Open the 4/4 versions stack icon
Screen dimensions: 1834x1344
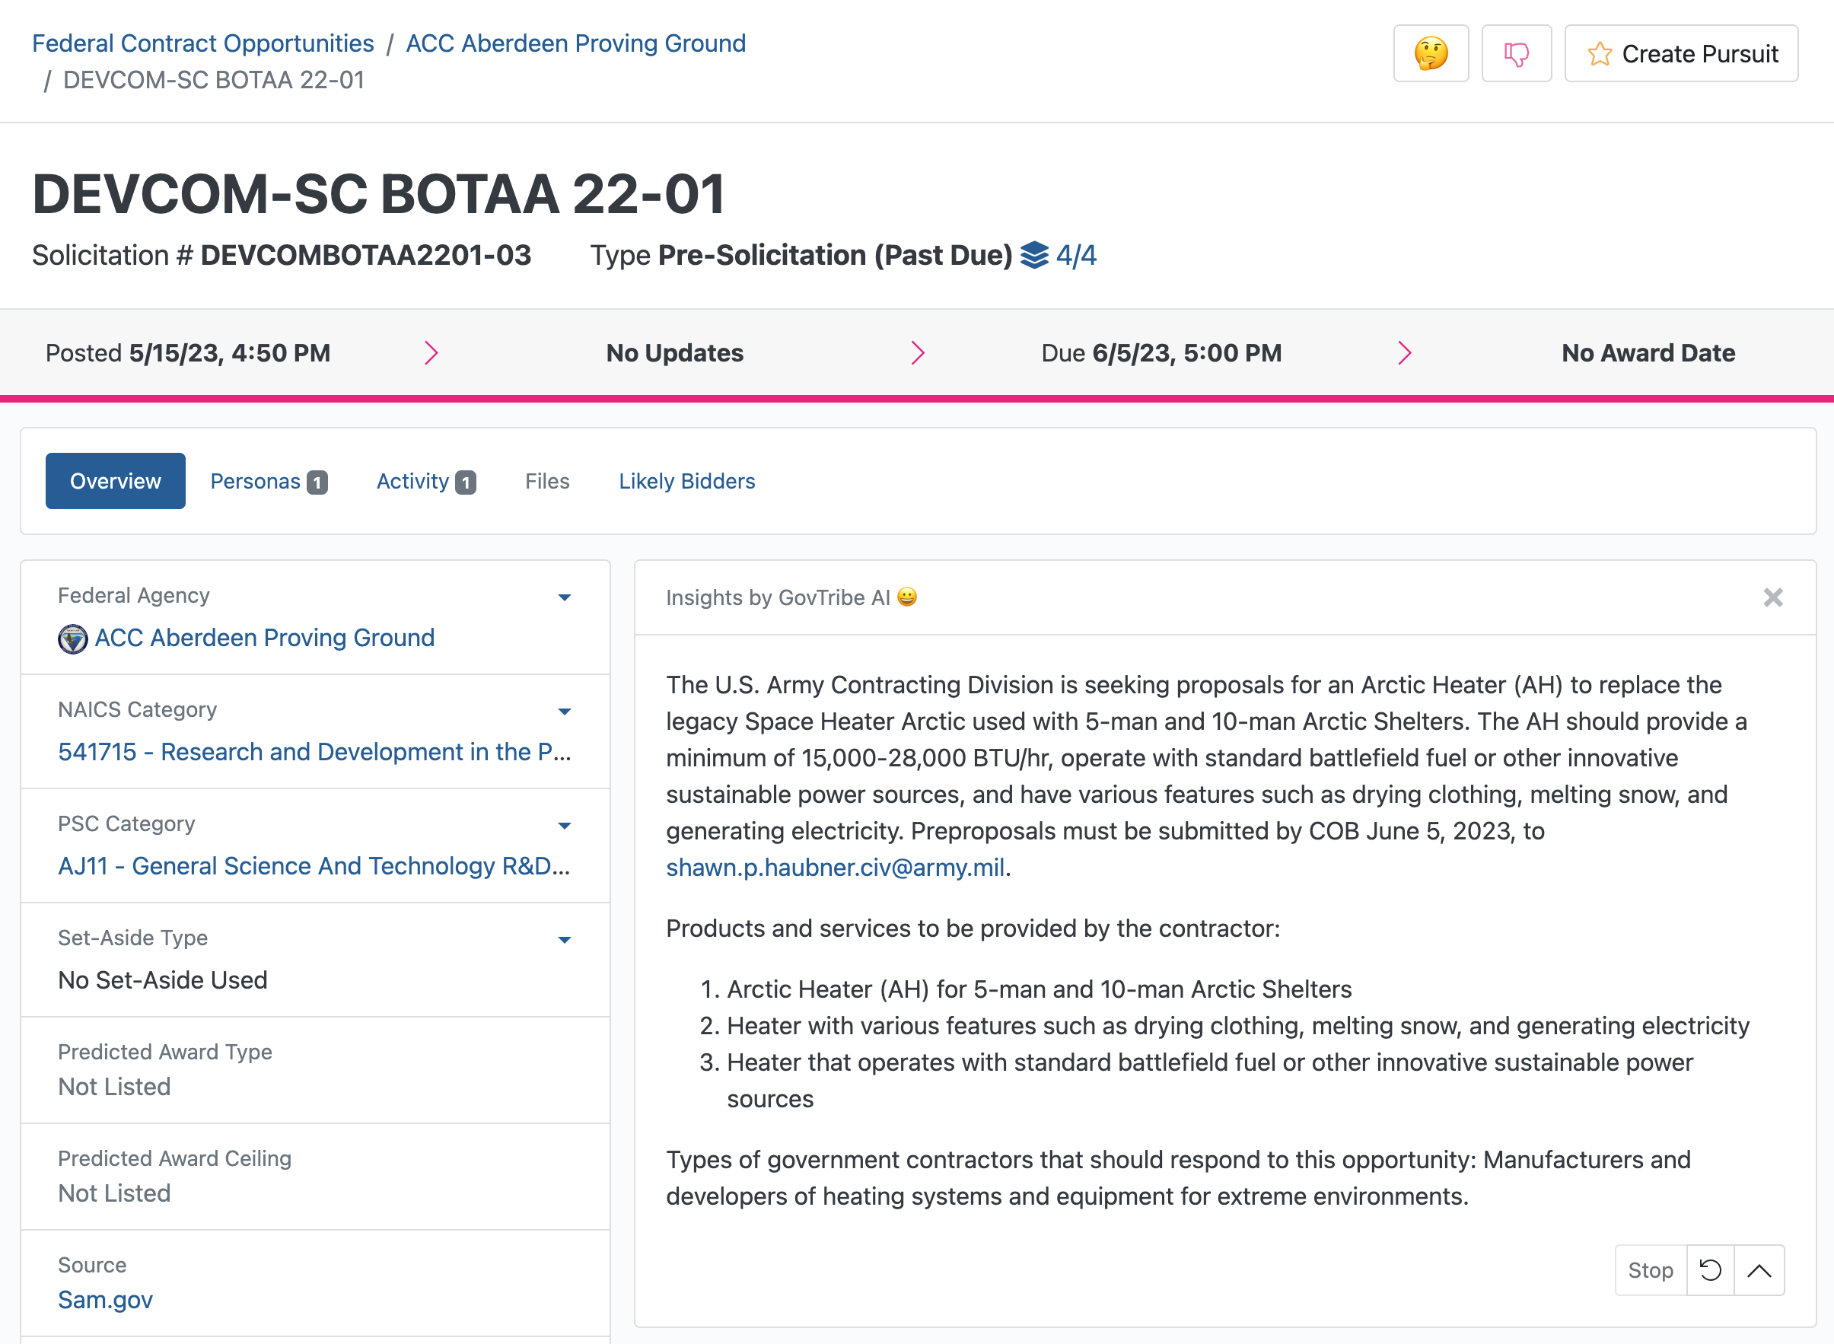1034,256
